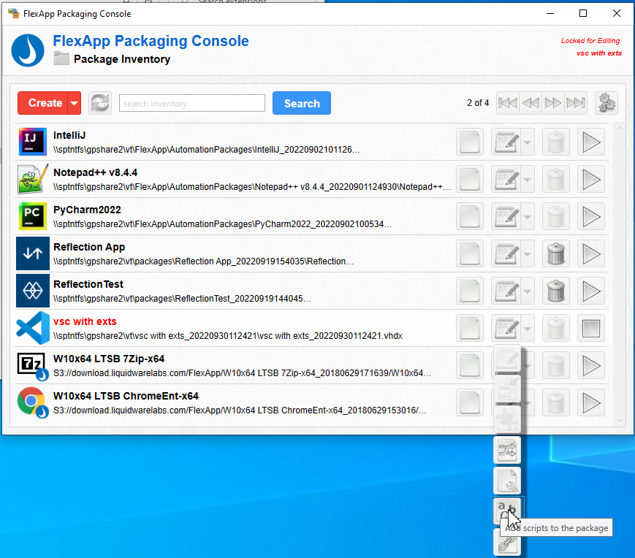Jump to the first page of packages
The width and height of the screenshot is (635, 558).
[507, 103]
